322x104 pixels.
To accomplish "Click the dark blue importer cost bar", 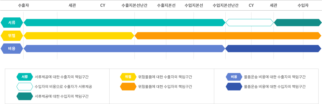I will pos(273,49).
